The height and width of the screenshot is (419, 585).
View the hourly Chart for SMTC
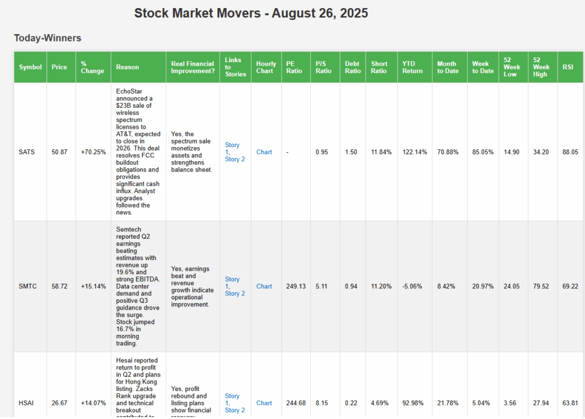click(264, 287)
